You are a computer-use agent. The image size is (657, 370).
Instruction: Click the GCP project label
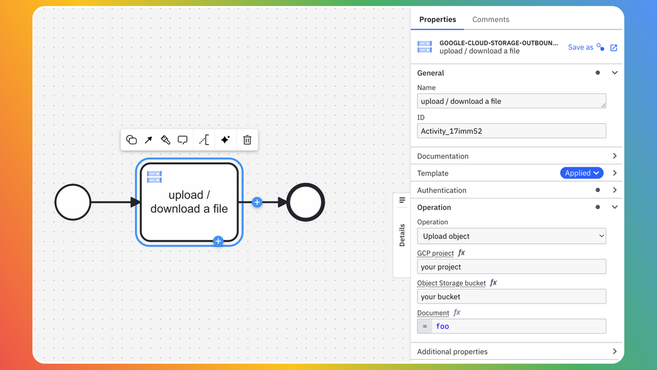(435, 253)
